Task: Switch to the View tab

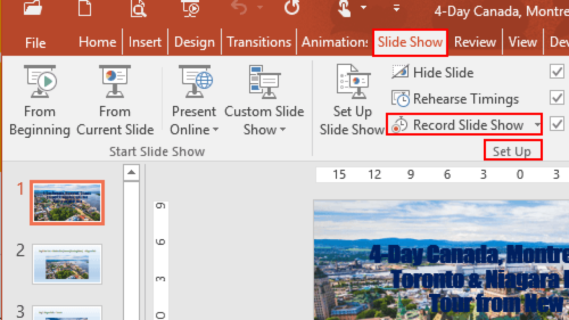Action: click(x=522, y=42)
